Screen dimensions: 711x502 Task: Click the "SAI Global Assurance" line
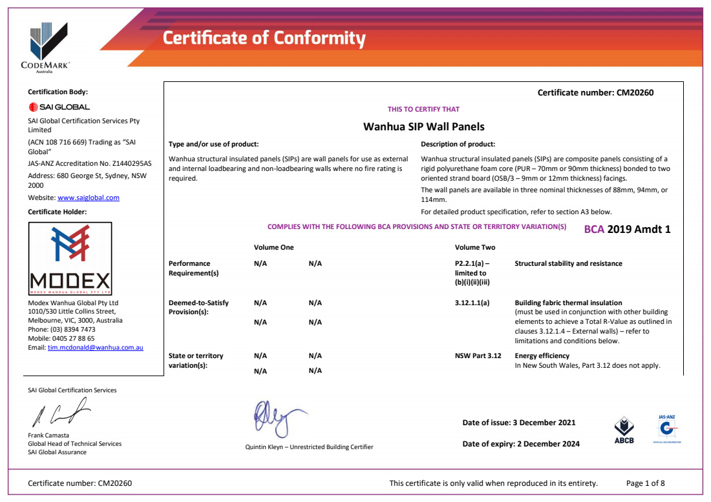coord(57,452)
